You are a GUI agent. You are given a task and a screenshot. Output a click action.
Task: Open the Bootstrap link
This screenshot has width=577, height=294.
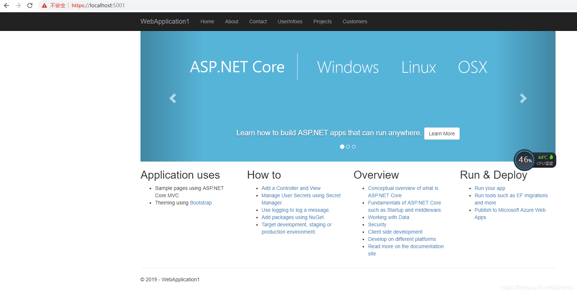201,203
